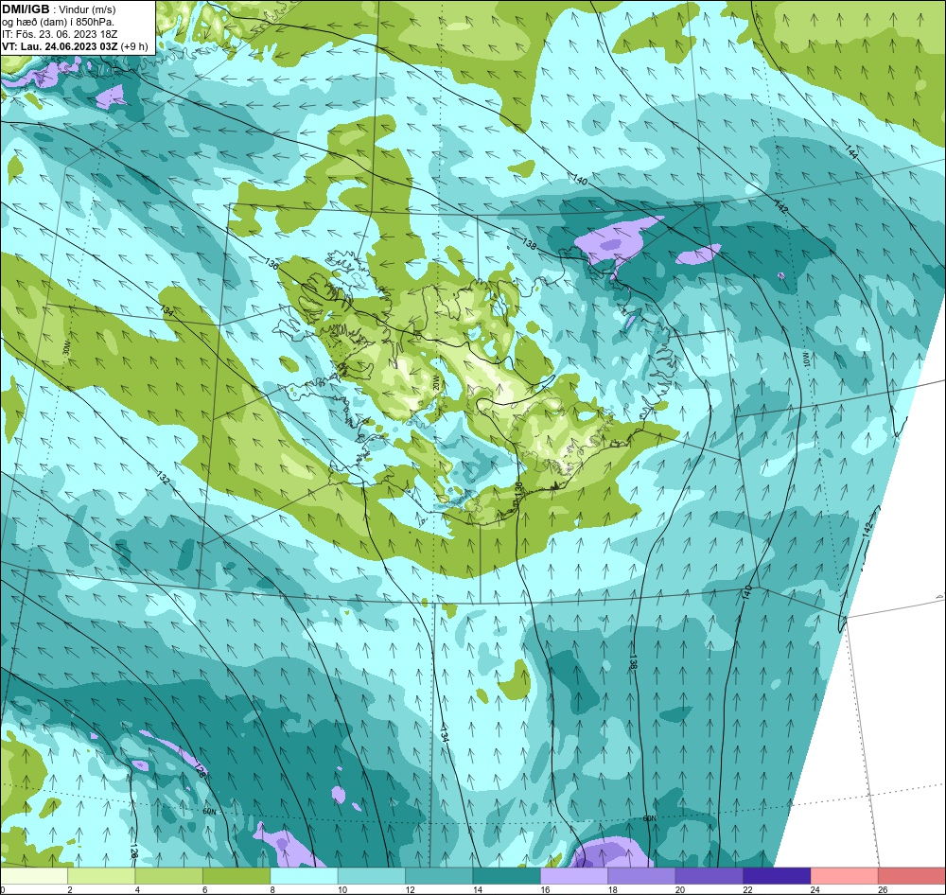The width and height of the screenshot is (946, 895).
Task: Select the 20W longitude label over Iceland
Action: [435, 382]
